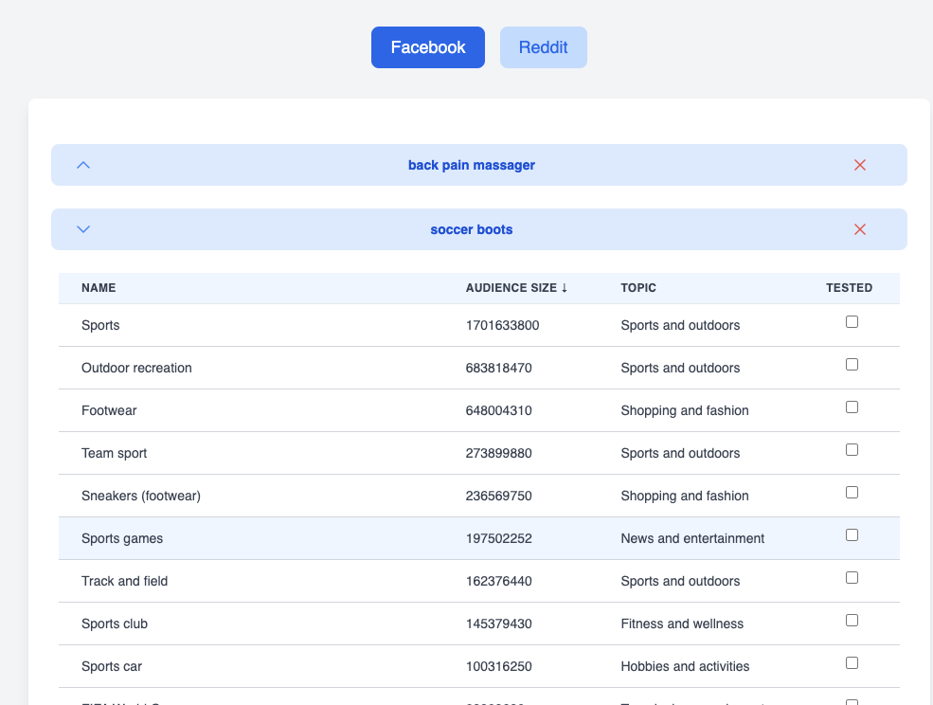
Task: Remove the soccer boots group
Action: 860,229
